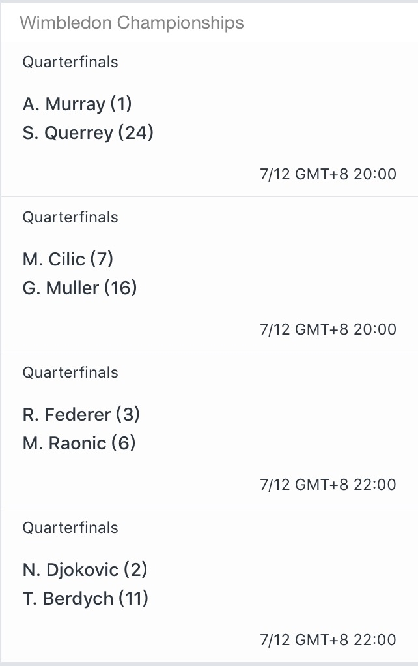418x666 pixels.
Task: Open Djokovic vs Berdych match time
Action: pyautogui.click(x=328, y=640)
